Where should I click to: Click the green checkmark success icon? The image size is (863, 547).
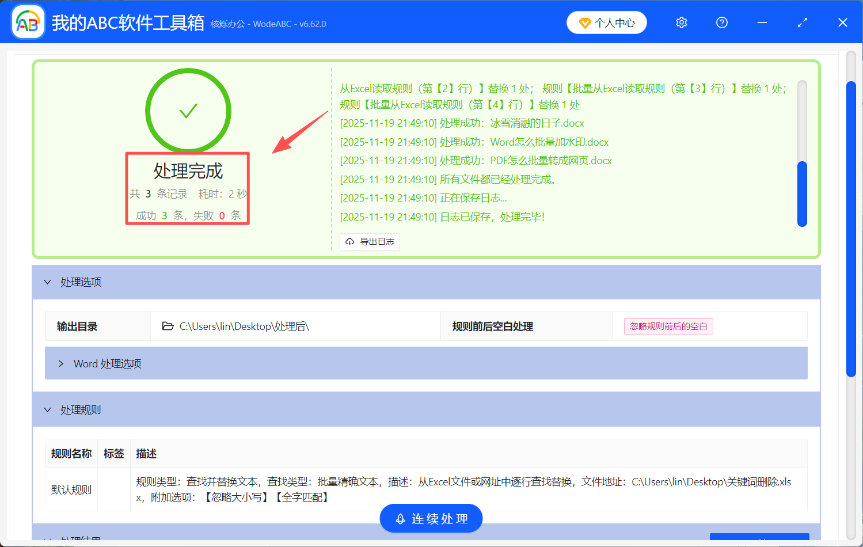click(188, 110)
